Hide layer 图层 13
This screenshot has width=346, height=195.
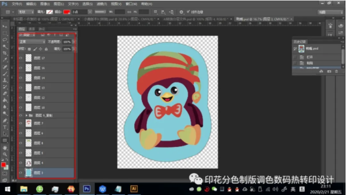tap(21, 88)
